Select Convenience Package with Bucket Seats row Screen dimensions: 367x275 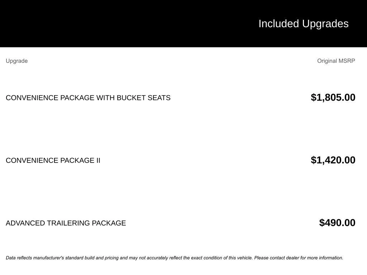(x=88, y=98)
